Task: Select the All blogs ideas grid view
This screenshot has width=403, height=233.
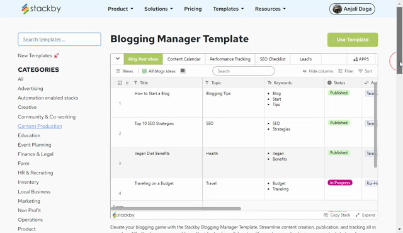Action: [159, 71]
